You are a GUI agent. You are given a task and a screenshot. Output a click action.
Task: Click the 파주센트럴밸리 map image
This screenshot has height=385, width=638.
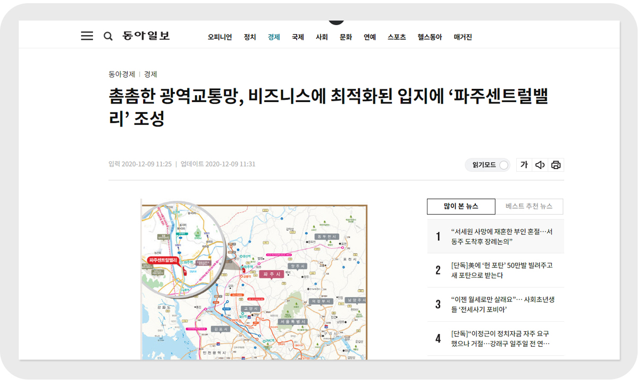(x=254, y=280)
